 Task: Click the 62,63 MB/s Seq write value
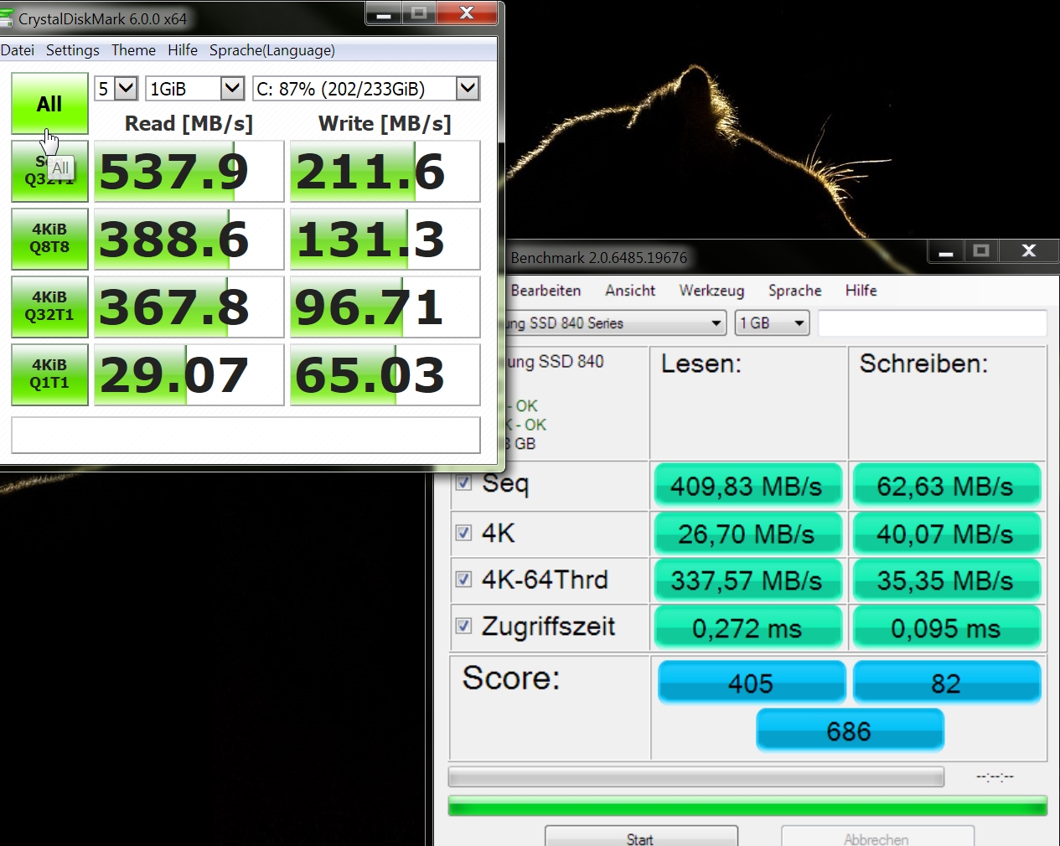click(x=946, y=486)
